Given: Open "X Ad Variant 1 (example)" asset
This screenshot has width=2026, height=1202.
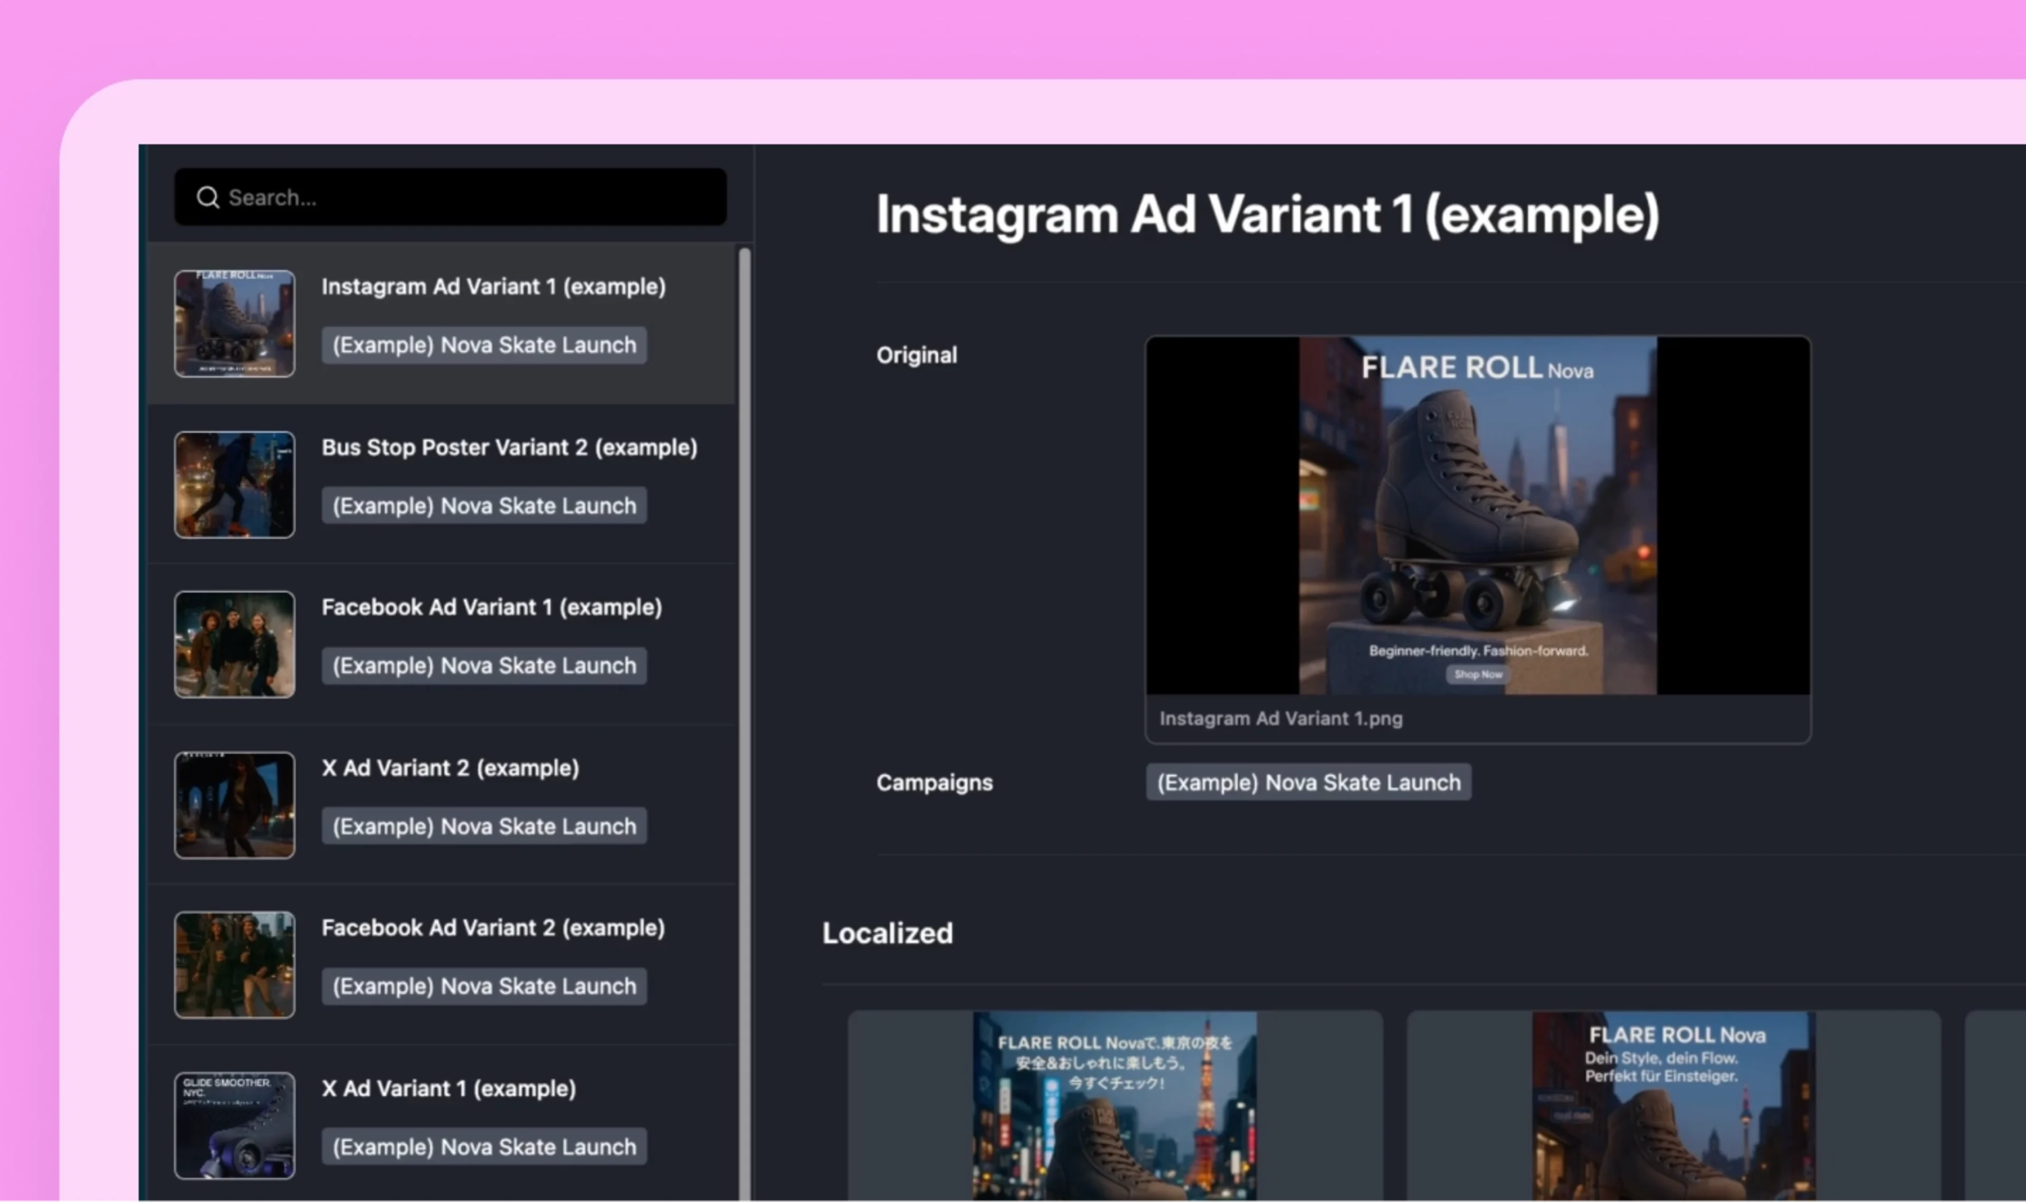Looking at the screenshot, I should point(449,1088).
